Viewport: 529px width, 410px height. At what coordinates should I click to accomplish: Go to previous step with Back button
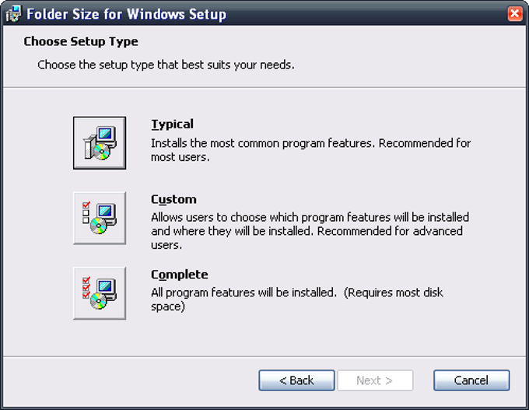[297, 380]
